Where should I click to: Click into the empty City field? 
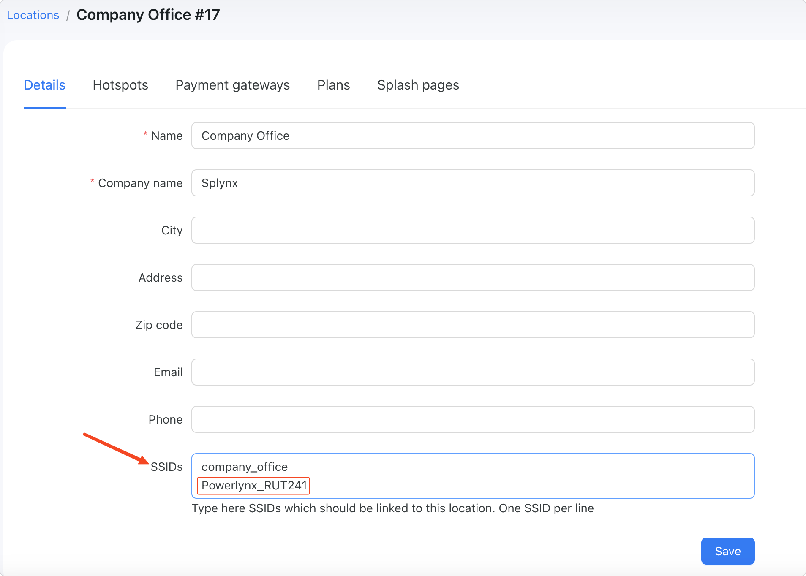tap(472, 230)
